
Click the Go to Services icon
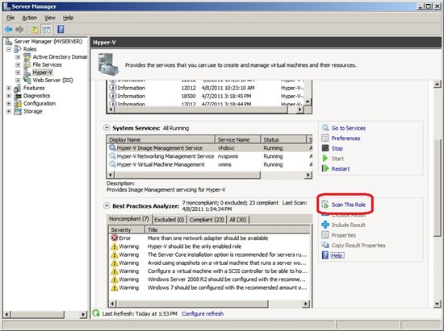pyautogui.click(x=325, y=128)
